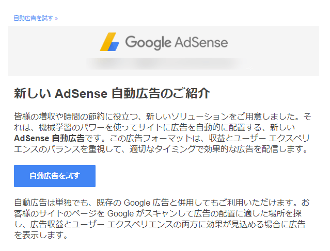Image resolution: width=330 pixels, height=251 pixels.
Task: Click the heading 新しい AdSense 自動広告のご紹介
Action: click(x=112, y=94)
